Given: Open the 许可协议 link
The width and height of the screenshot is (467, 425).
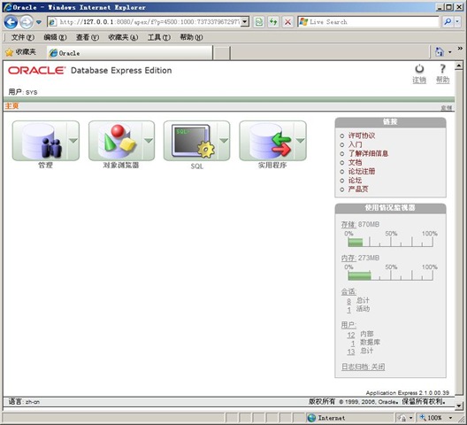Looking at the screenshot, I should point(362,135).
